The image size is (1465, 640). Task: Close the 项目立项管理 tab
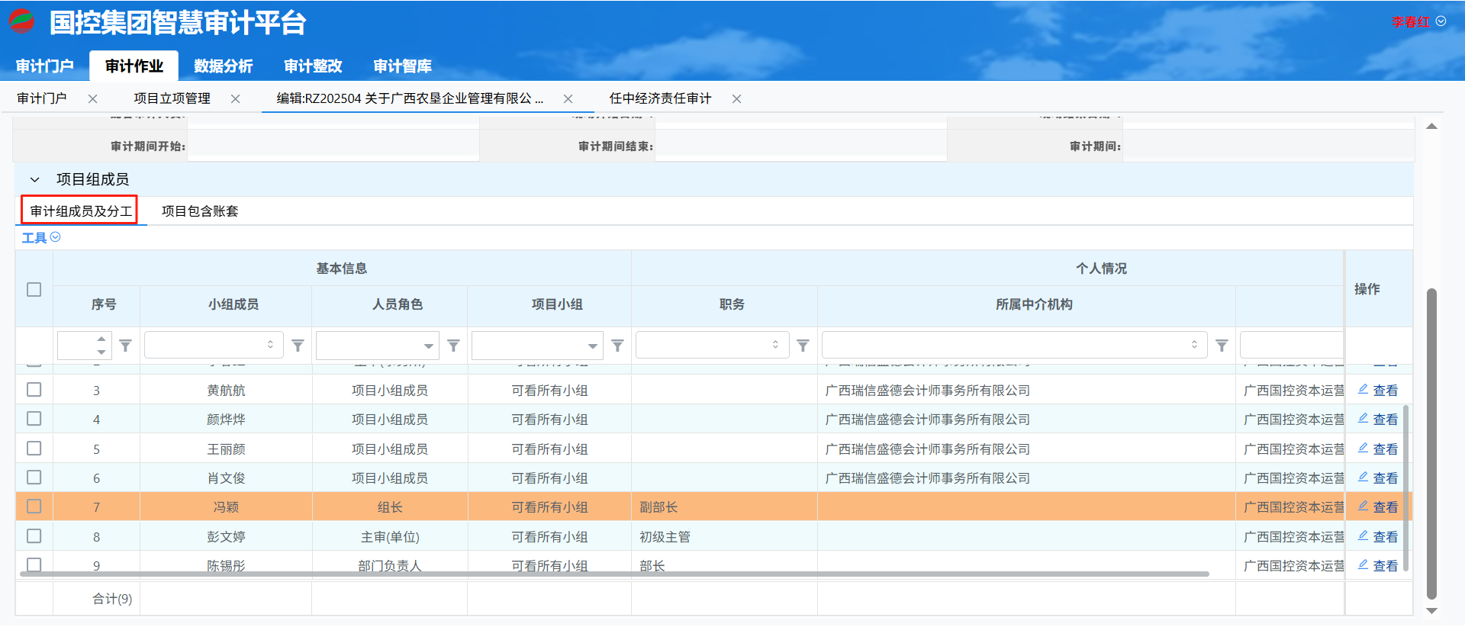[x=236, y=98]
